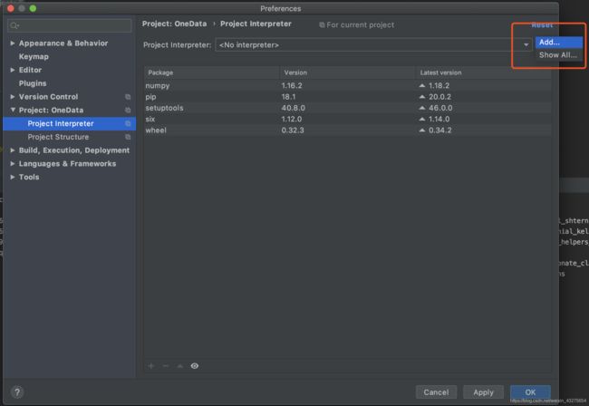Open the Project Interpreter dropdown arrow
The image size is (589, 406).
[x=526, y=44]
